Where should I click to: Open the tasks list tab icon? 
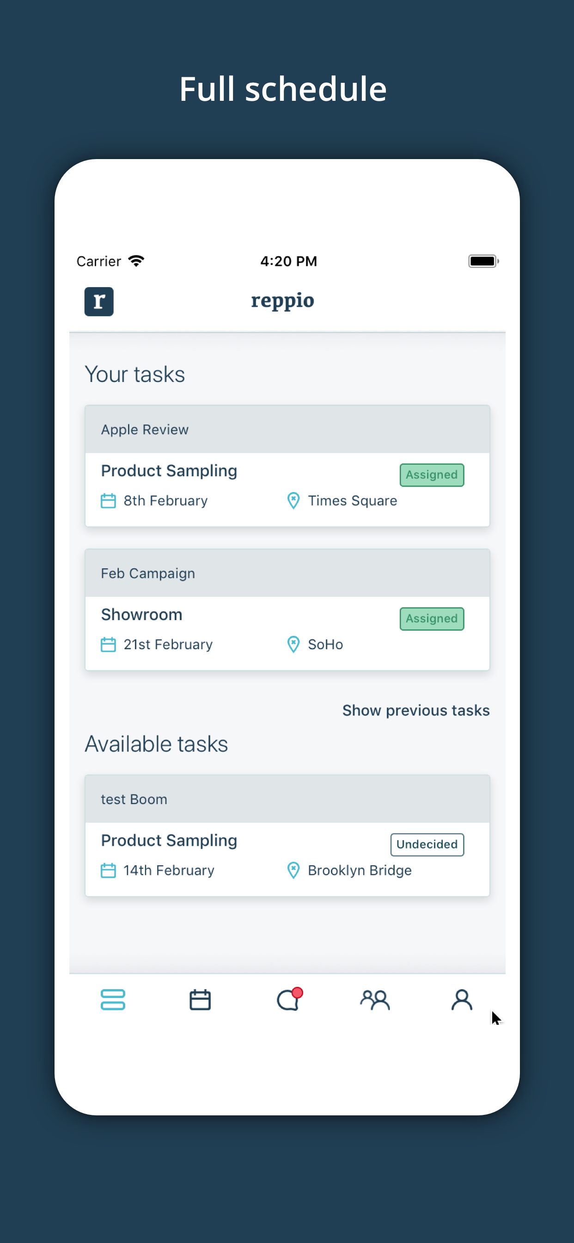click(x=113, y=999)
